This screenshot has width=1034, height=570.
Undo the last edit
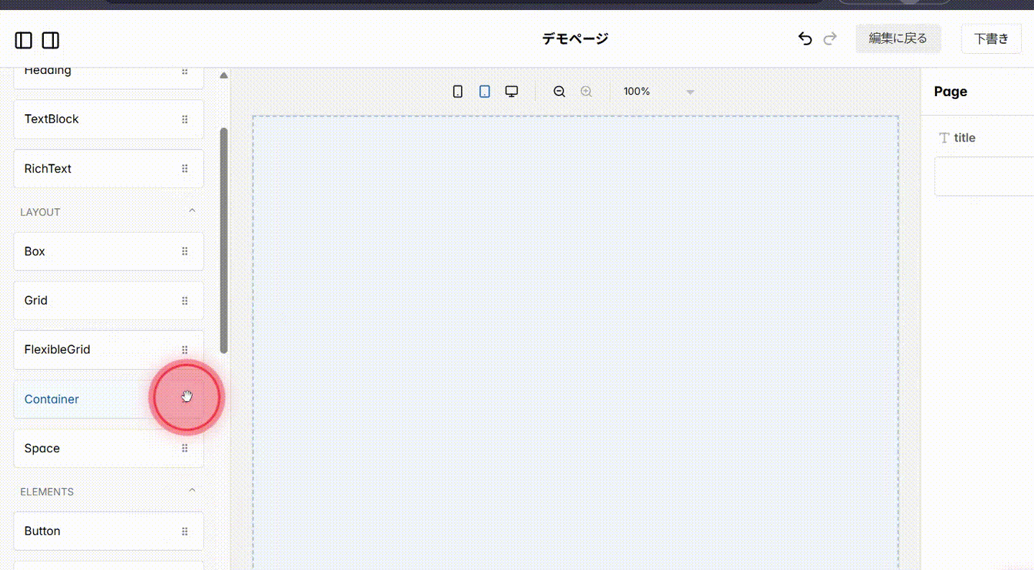point(805,39)
